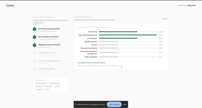
Task: Click the Y Combinator frequency bar
Action: click(128, 38)
